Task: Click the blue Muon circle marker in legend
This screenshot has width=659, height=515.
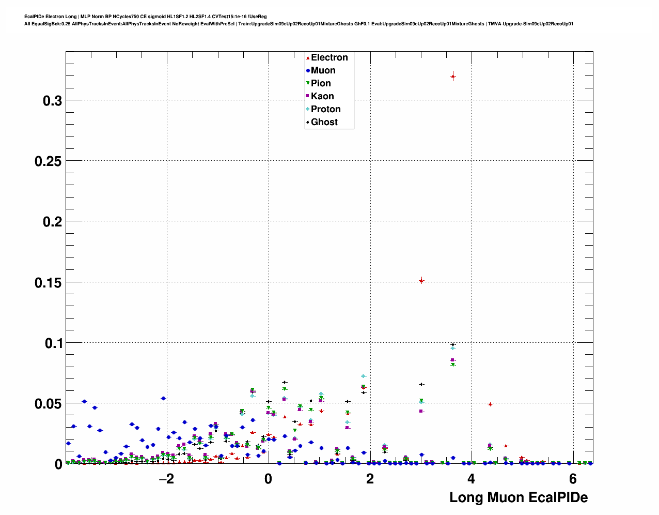Action: click(308, 71)
